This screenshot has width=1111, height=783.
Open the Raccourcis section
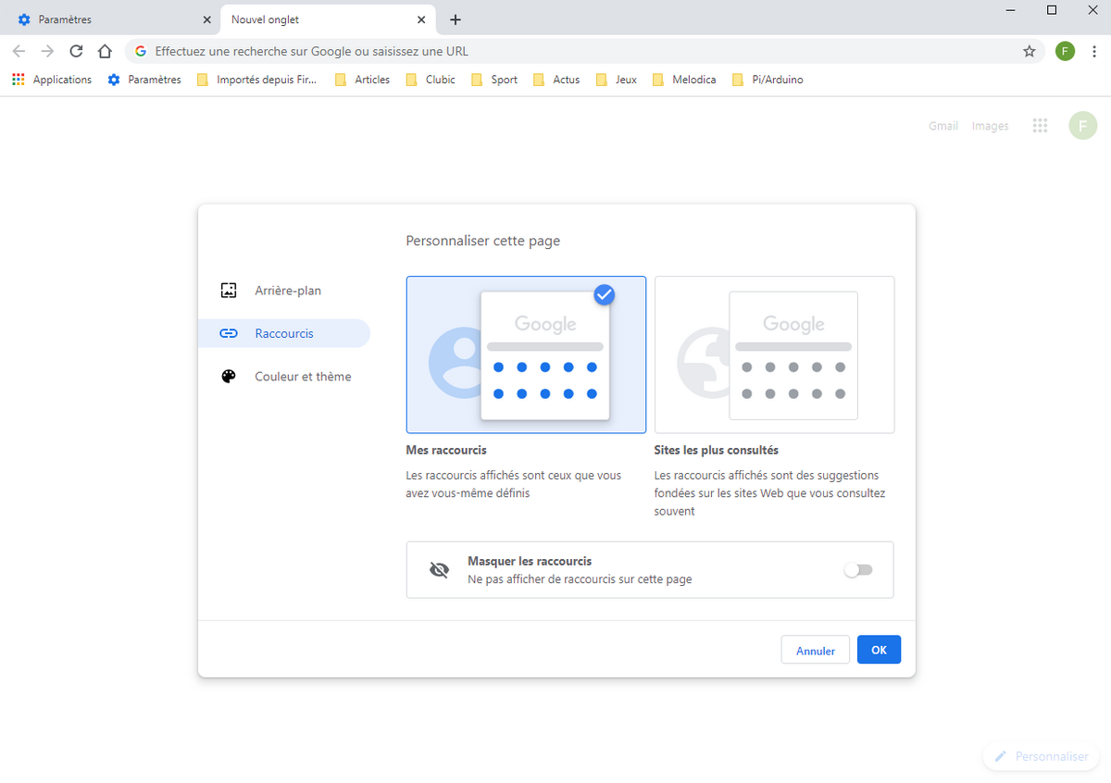coord(284,333)
